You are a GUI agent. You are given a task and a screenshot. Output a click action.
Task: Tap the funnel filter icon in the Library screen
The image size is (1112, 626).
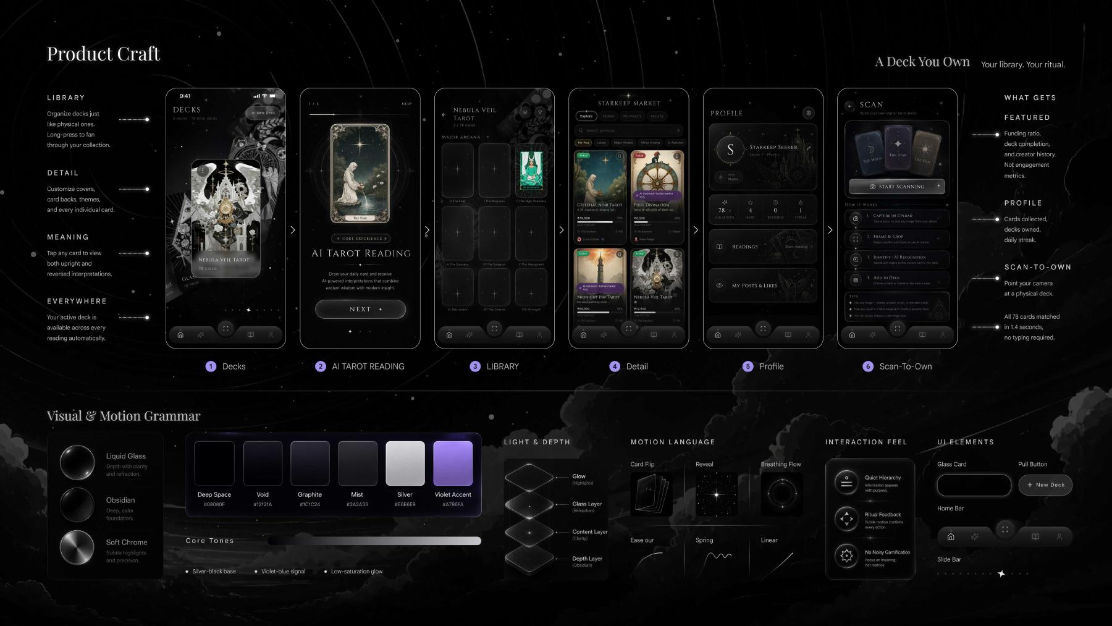[x=540, y=112]
